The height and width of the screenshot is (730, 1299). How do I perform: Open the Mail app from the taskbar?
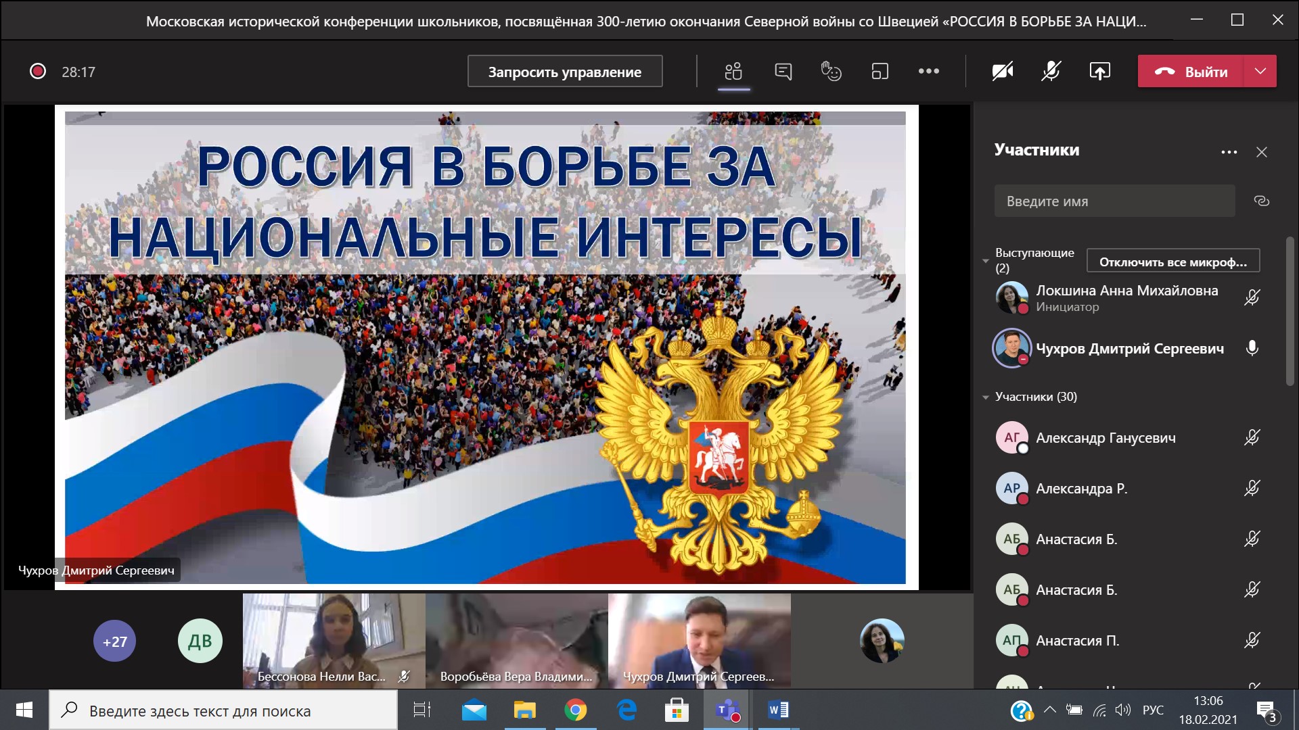coord(474,710)
